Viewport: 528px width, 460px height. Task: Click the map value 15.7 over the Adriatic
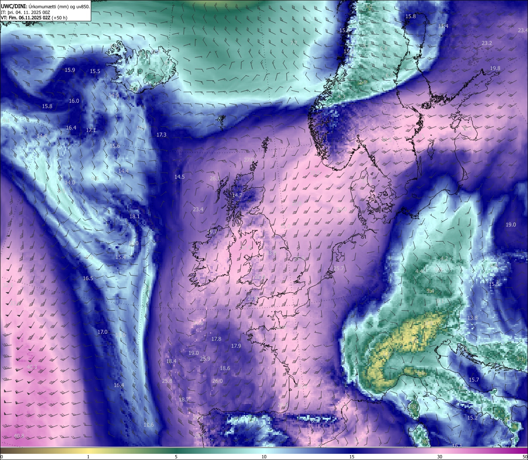pos(474,380)
